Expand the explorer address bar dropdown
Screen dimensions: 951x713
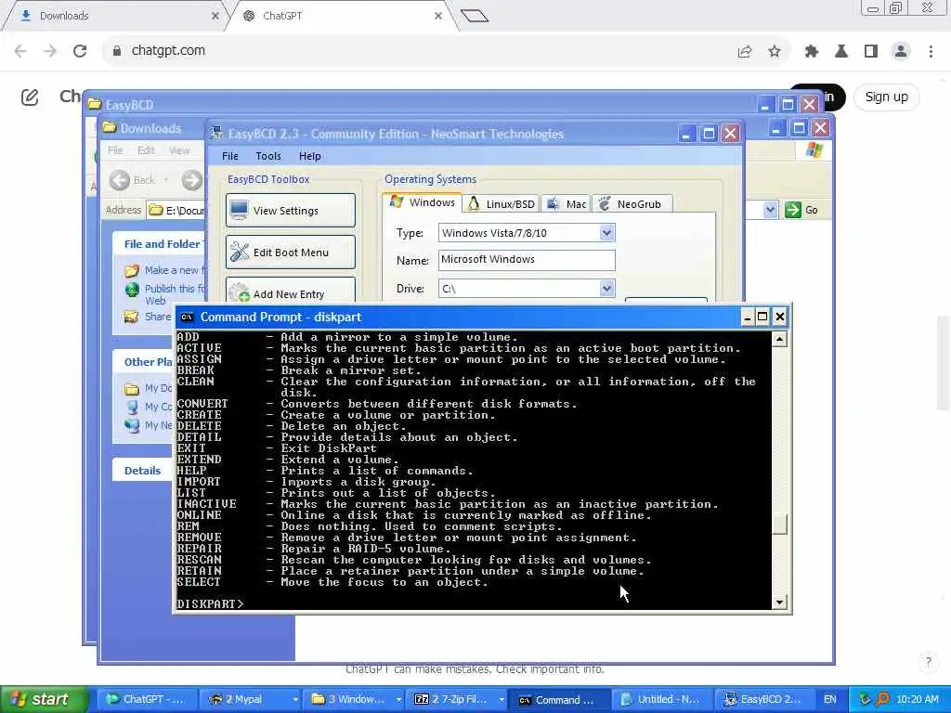click(770, 210)
